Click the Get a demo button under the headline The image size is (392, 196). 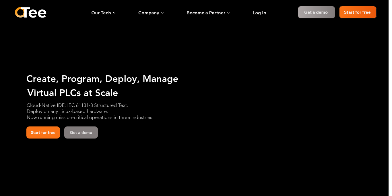click(81, 132)
